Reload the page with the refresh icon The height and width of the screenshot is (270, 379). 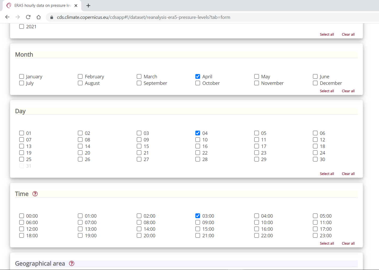click(x=28, y=17)
